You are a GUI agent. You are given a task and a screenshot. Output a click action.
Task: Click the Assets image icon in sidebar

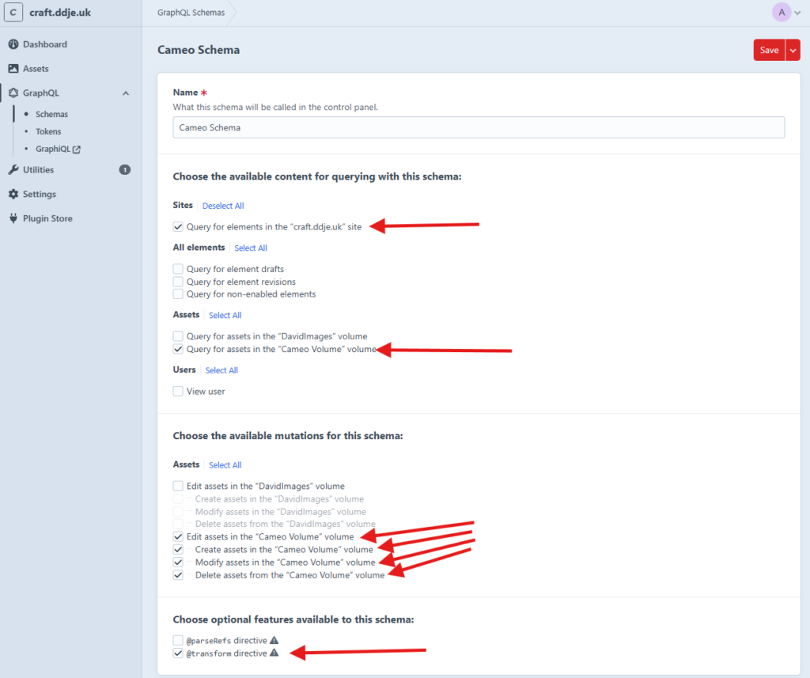[13, 69]
